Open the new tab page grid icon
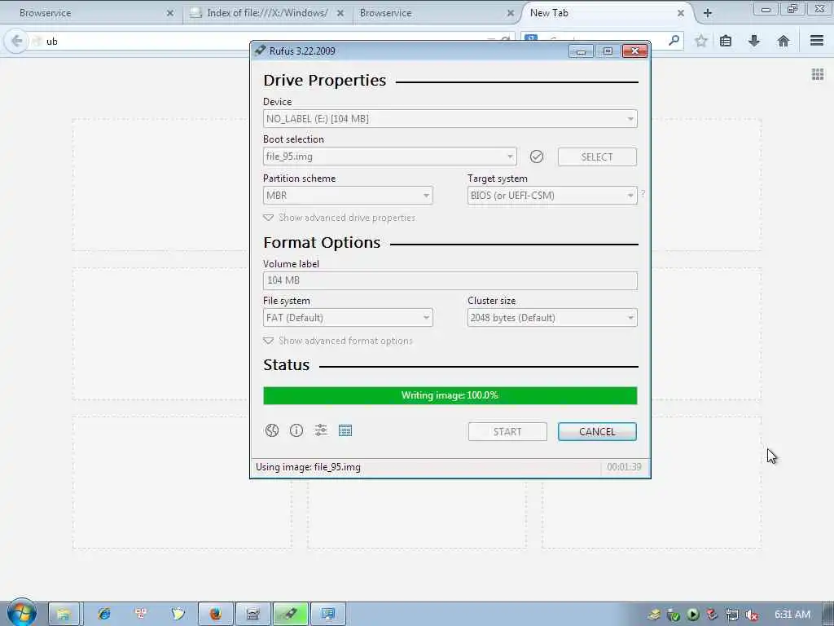The width and height of the screenshot is (834, 626). pyautogui.click(x=818, y=74)
